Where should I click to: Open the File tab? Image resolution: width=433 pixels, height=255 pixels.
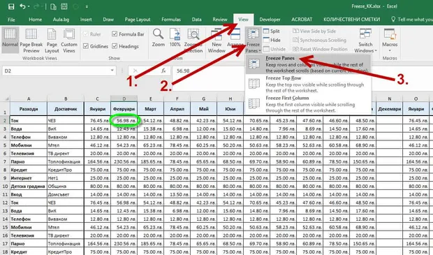coord(11,20)
